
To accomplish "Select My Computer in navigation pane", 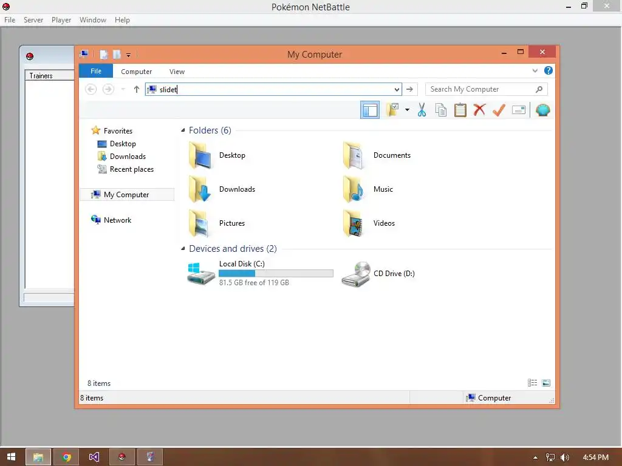I will coord(127,195).
